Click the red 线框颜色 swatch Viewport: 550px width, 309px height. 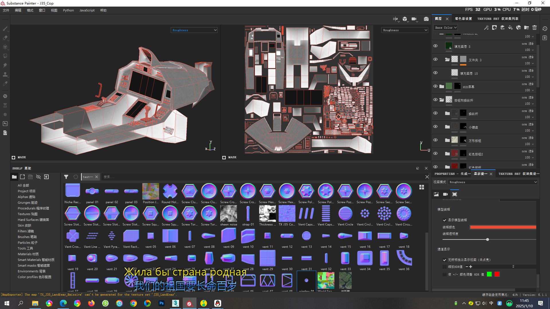click(x=503, y=227)
